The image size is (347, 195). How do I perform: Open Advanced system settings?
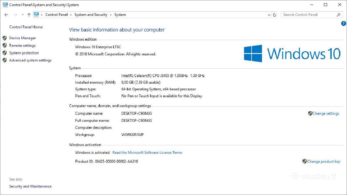30,61
